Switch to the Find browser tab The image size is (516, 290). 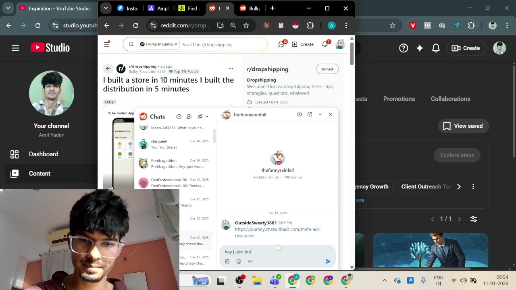(x=189, y=8)
